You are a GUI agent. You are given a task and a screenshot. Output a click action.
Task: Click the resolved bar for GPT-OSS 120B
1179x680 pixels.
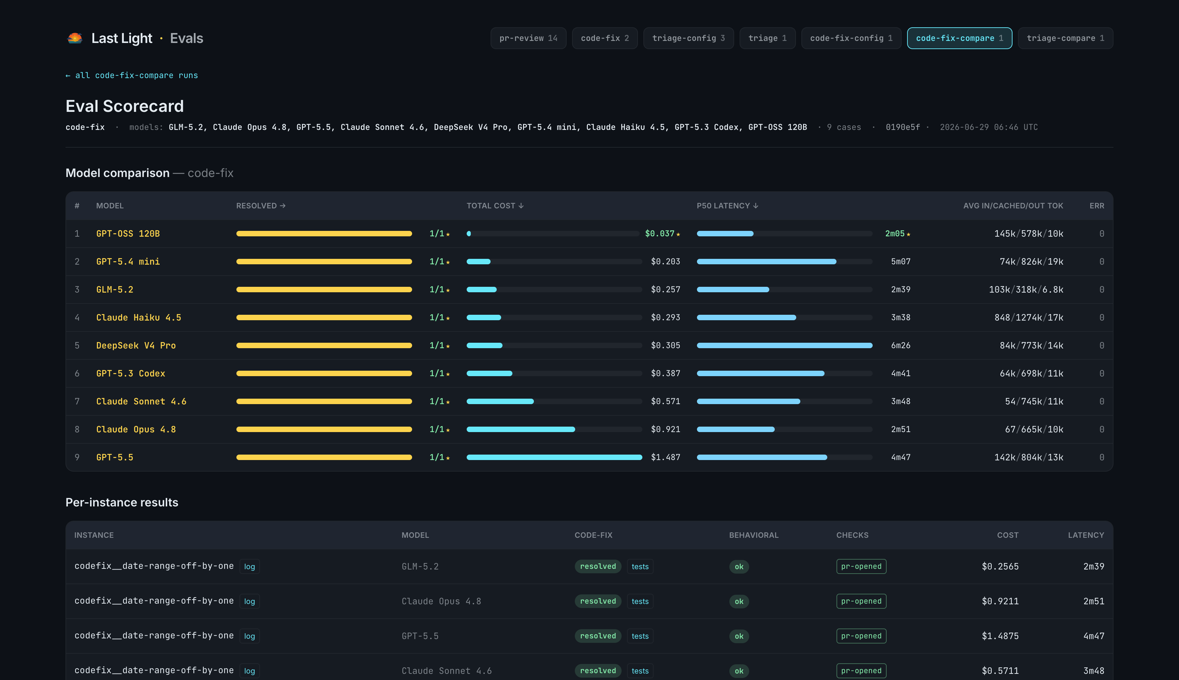pos(324,234)
